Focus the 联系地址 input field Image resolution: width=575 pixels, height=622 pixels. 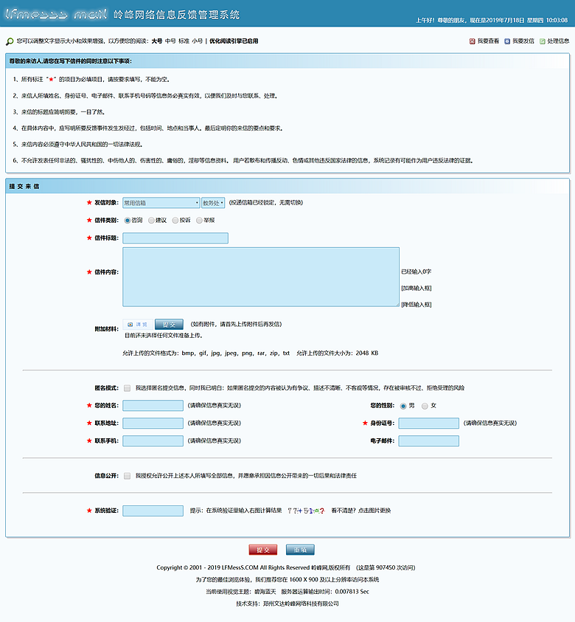153,424
